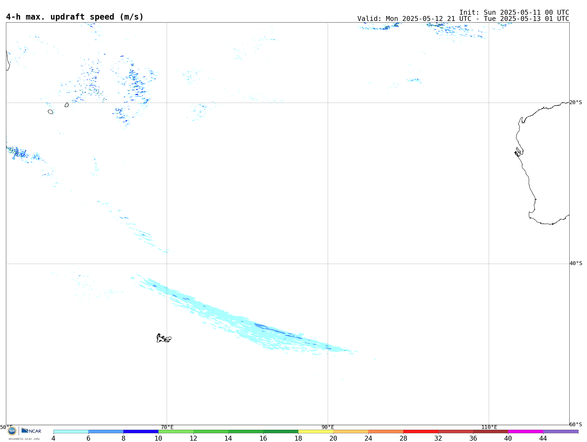
Task: Select the dark blue 8–10 m/s swatch
Action: [141, 431]
